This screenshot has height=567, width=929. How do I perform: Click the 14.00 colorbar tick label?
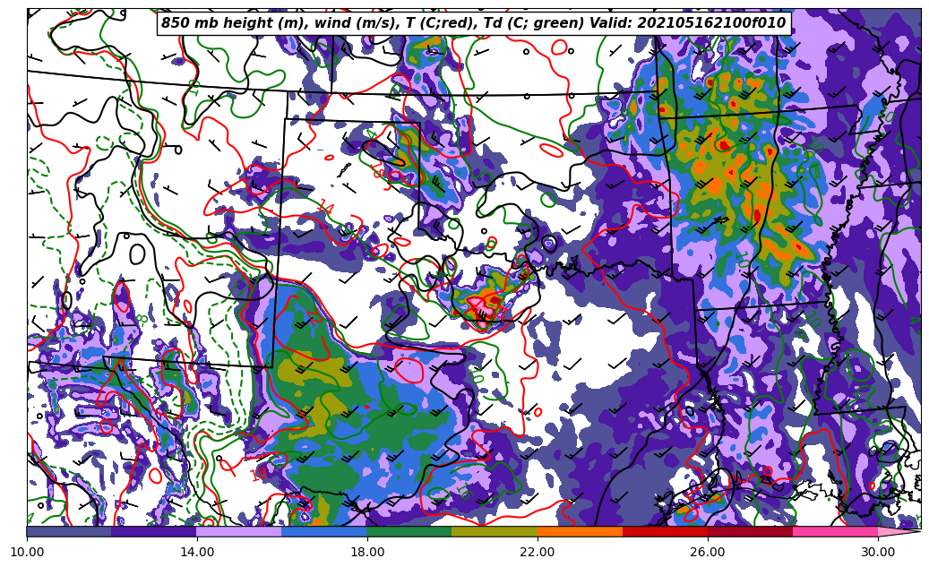(x=197, y=552)
